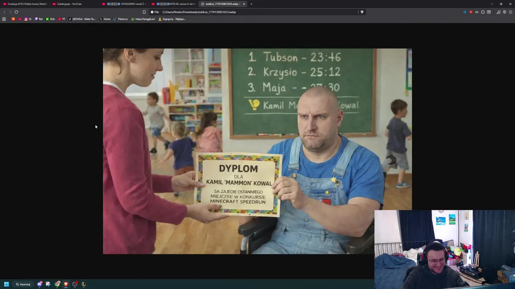Close the ssstik.io webp tab
Screen dimensions: 515x289
(244, 4)
